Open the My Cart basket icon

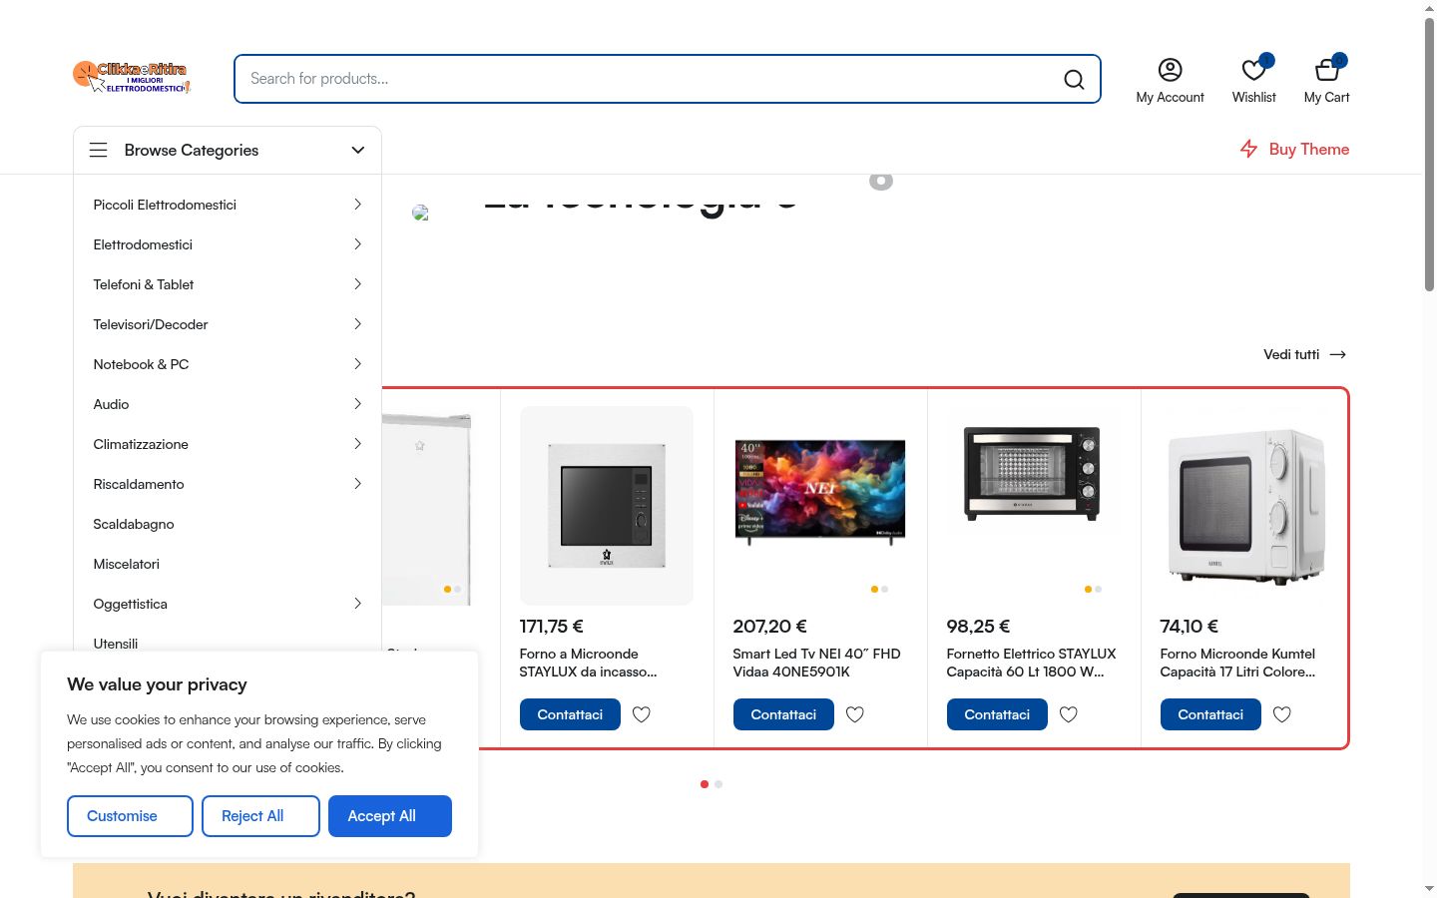1326,70
